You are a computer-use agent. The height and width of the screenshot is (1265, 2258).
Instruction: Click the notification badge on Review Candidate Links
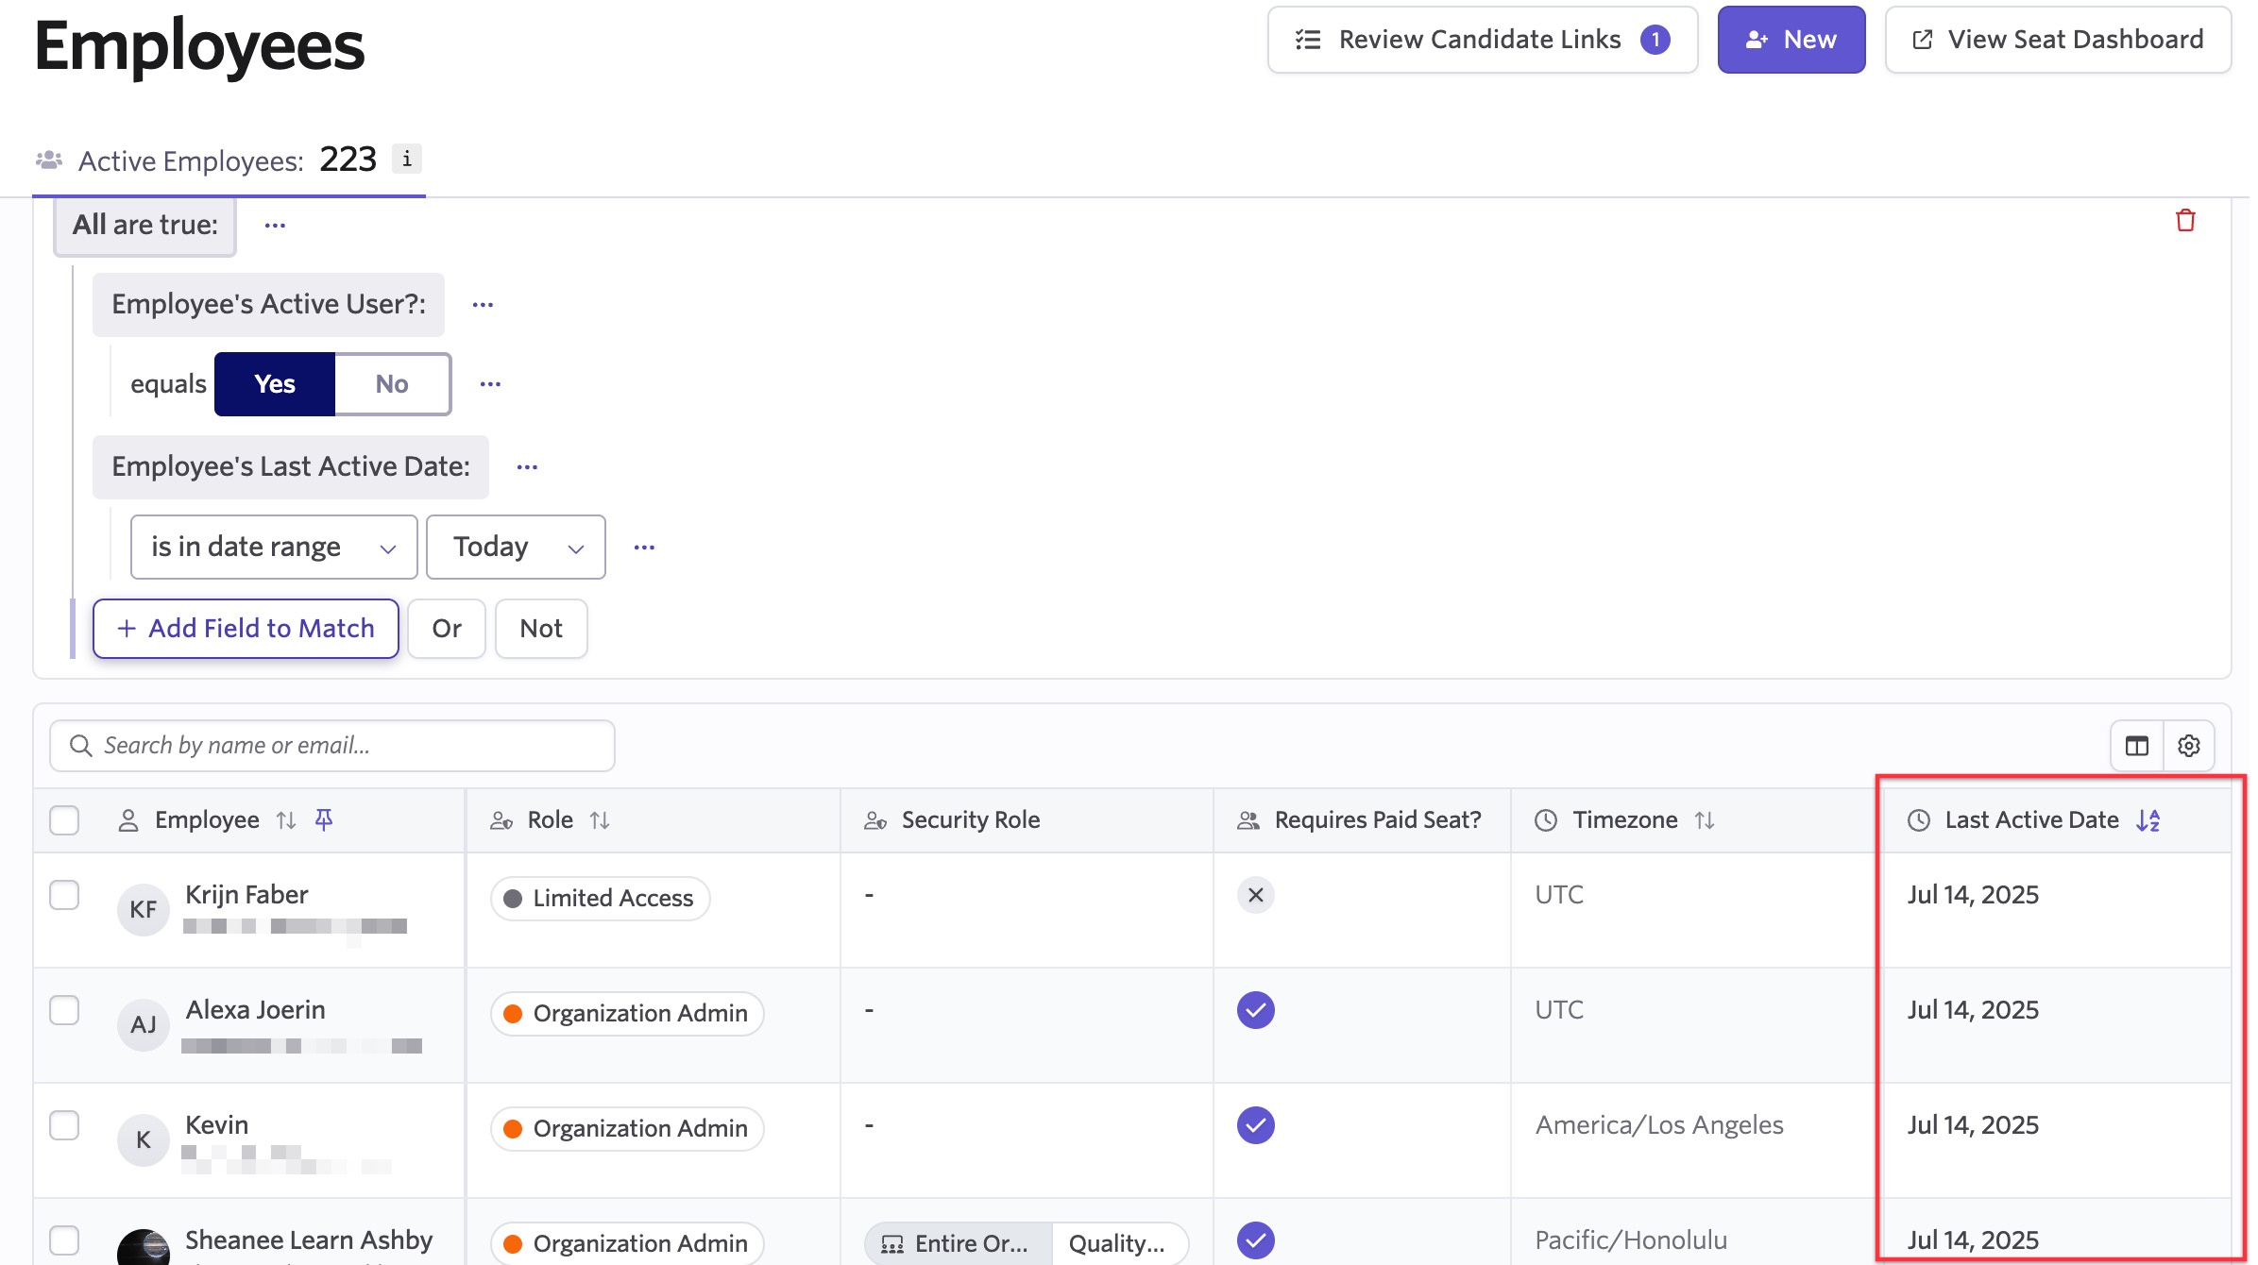[1655, 40]
